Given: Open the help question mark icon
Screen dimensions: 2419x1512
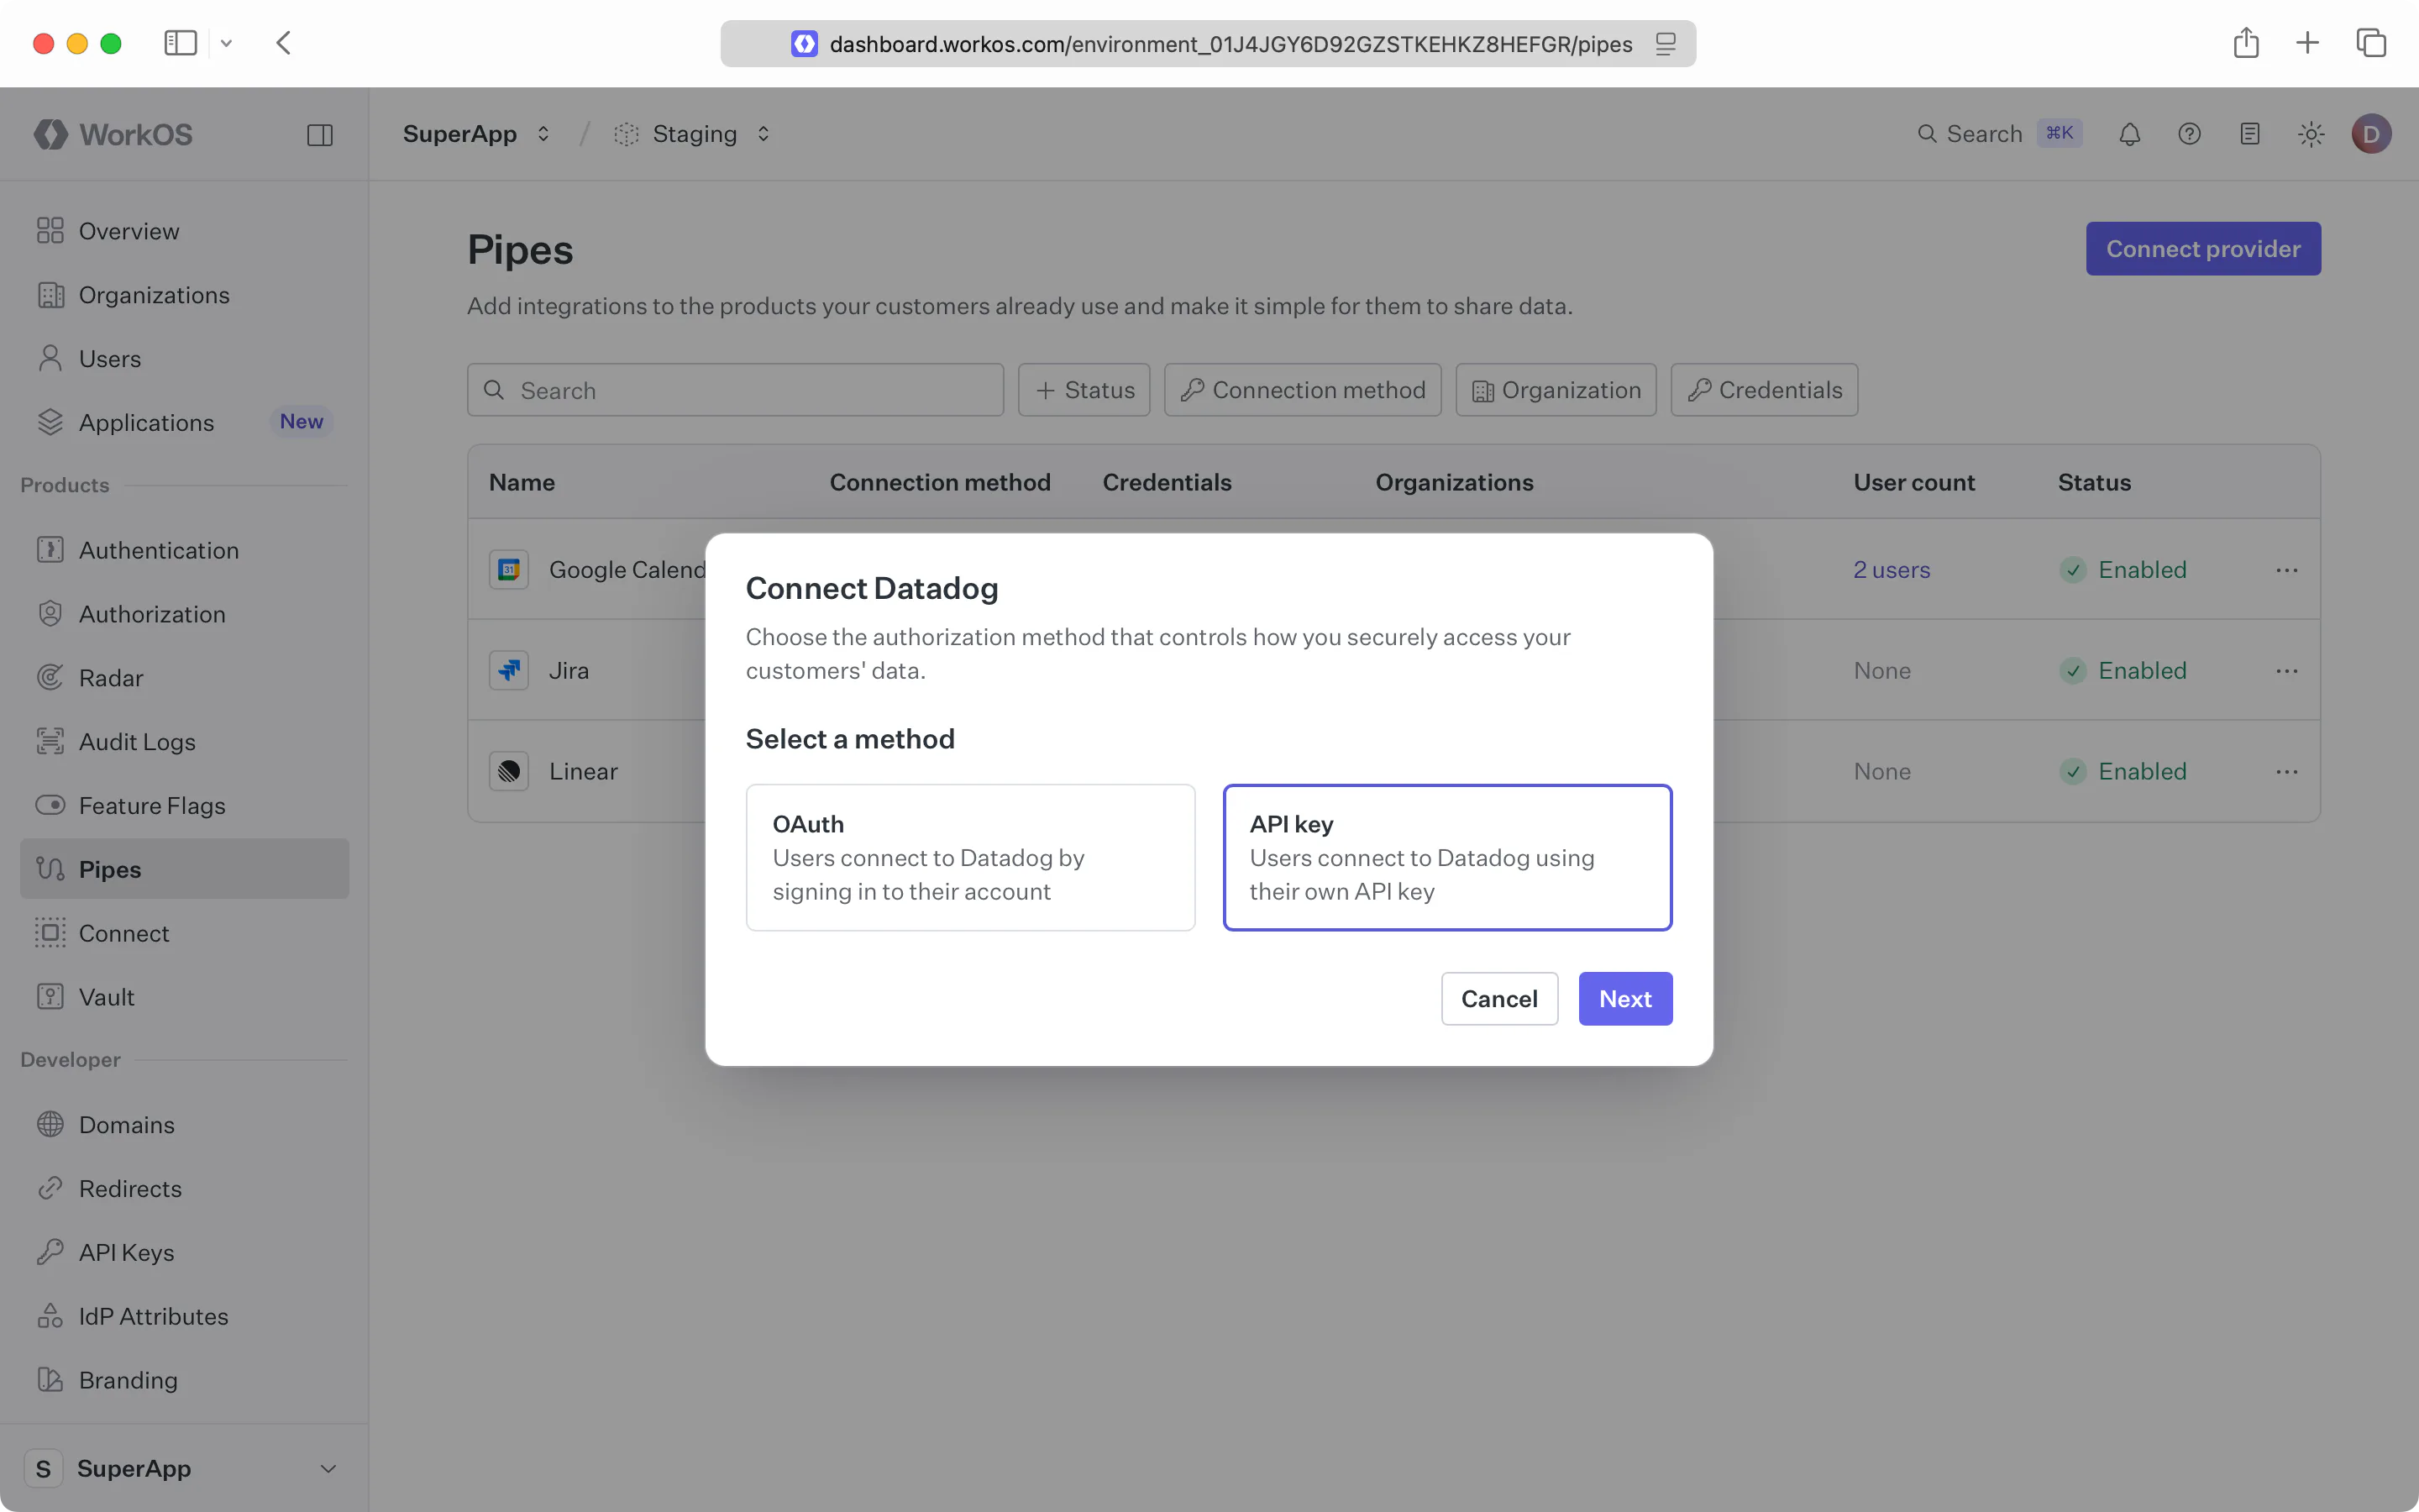Looking at the screenshot, I should click(x=2189, y=134).
